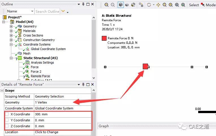
Task: Click the Y Coordinate value 0. mm
Action: pos(62,120)
